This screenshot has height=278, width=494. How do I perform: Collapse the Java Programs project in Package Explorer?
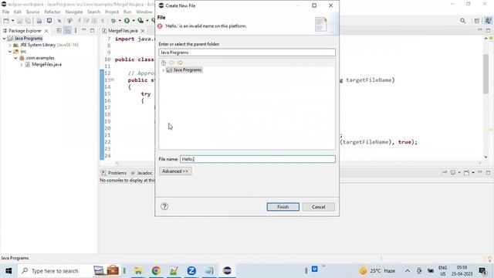click(4, 39)
